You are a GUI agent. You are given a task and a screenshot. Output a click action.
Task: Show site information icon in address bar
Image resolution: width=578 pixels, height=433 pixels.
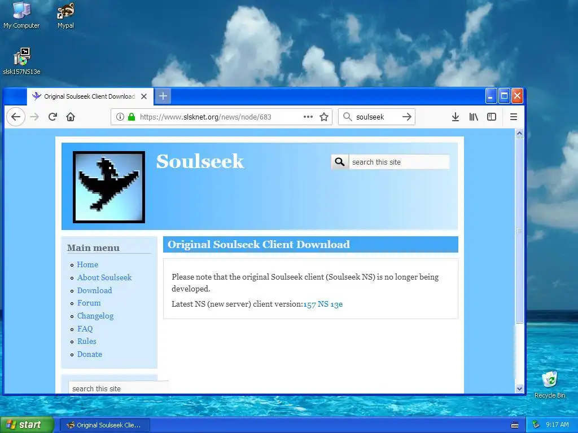point(120,117)
